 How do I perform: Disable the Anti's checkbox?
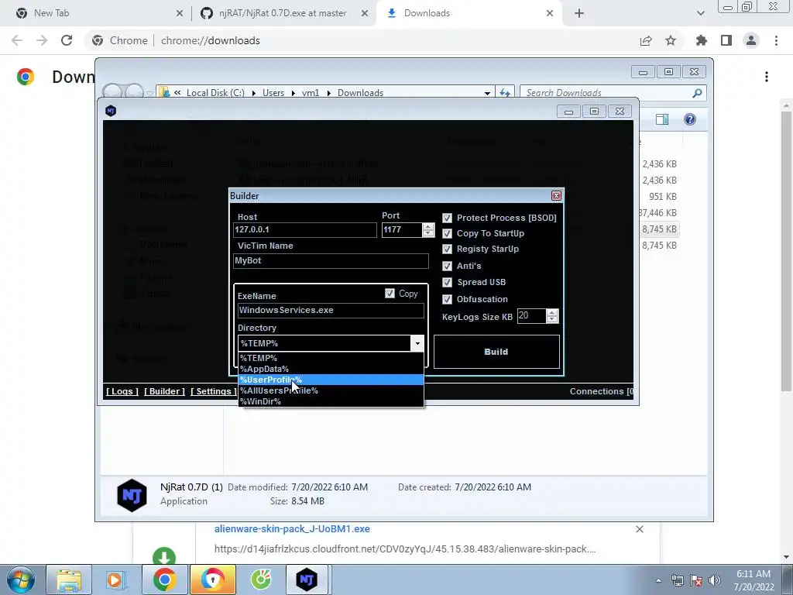point(447,267)
